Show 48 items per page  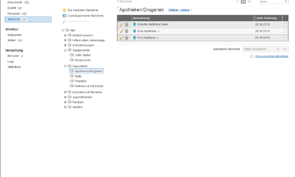(249, 2)
